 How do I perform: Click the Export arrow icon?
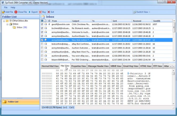point(30,12)
